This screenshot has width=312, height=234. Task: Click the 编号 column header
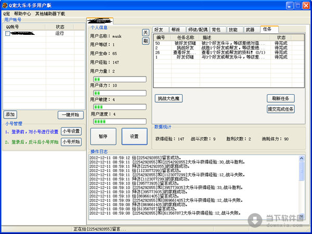tap(163, 37)
